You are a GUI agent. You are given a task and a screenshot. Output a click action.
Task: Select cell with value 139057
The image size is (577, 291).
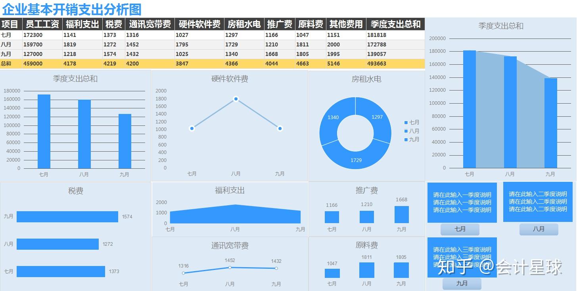click(x=395, y=54)
